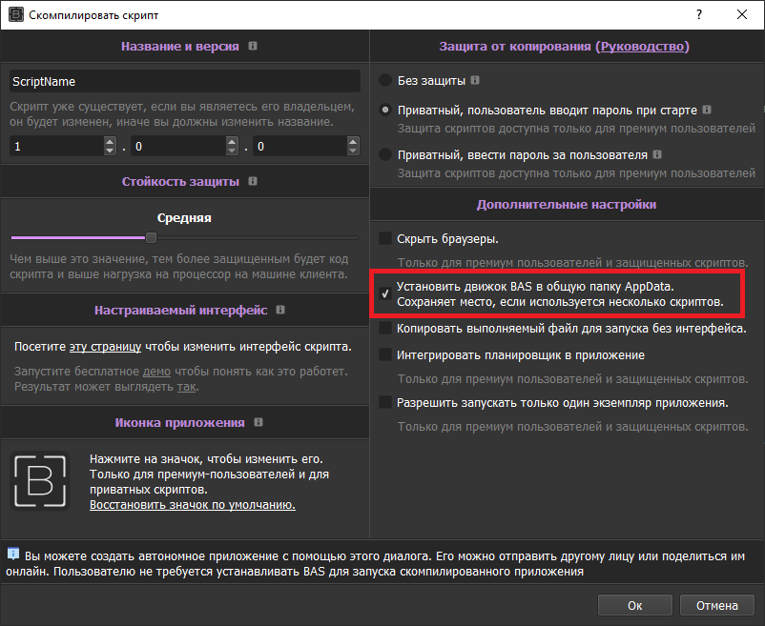Click info icon next to Название и версия
This screenshot has width=765, height=626.
[x=252, y=46]
